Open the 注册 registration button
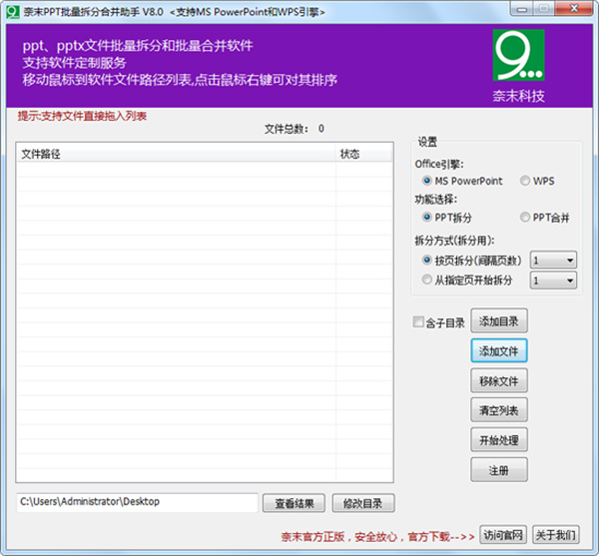Screen dimensions: 599x556 (x=499, y=470)
